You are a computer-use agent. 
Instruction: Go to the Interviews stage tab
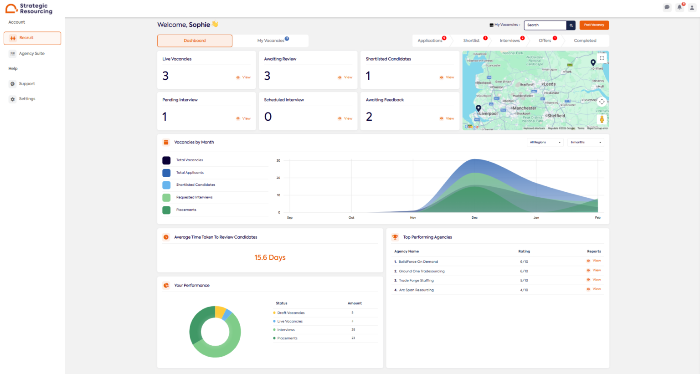tap(510, 41)
